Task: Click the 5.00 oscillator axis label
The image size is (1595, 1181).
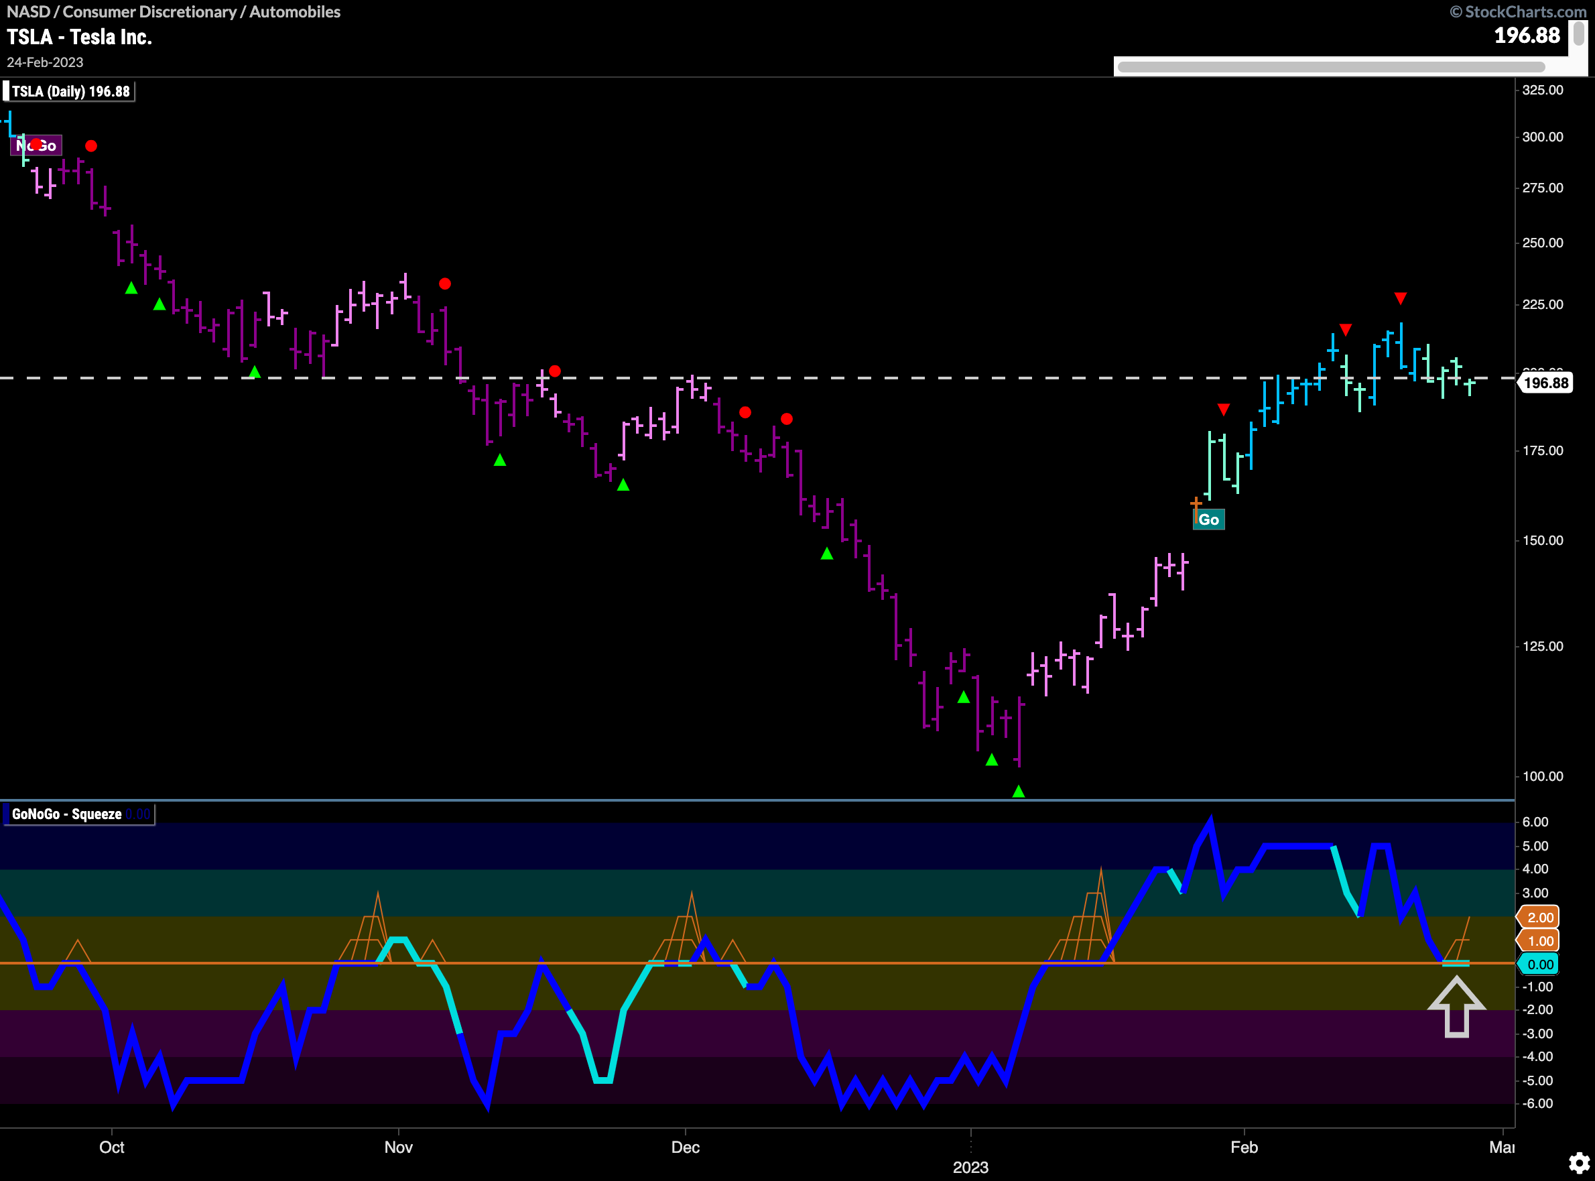Action: click(1535, 847)
